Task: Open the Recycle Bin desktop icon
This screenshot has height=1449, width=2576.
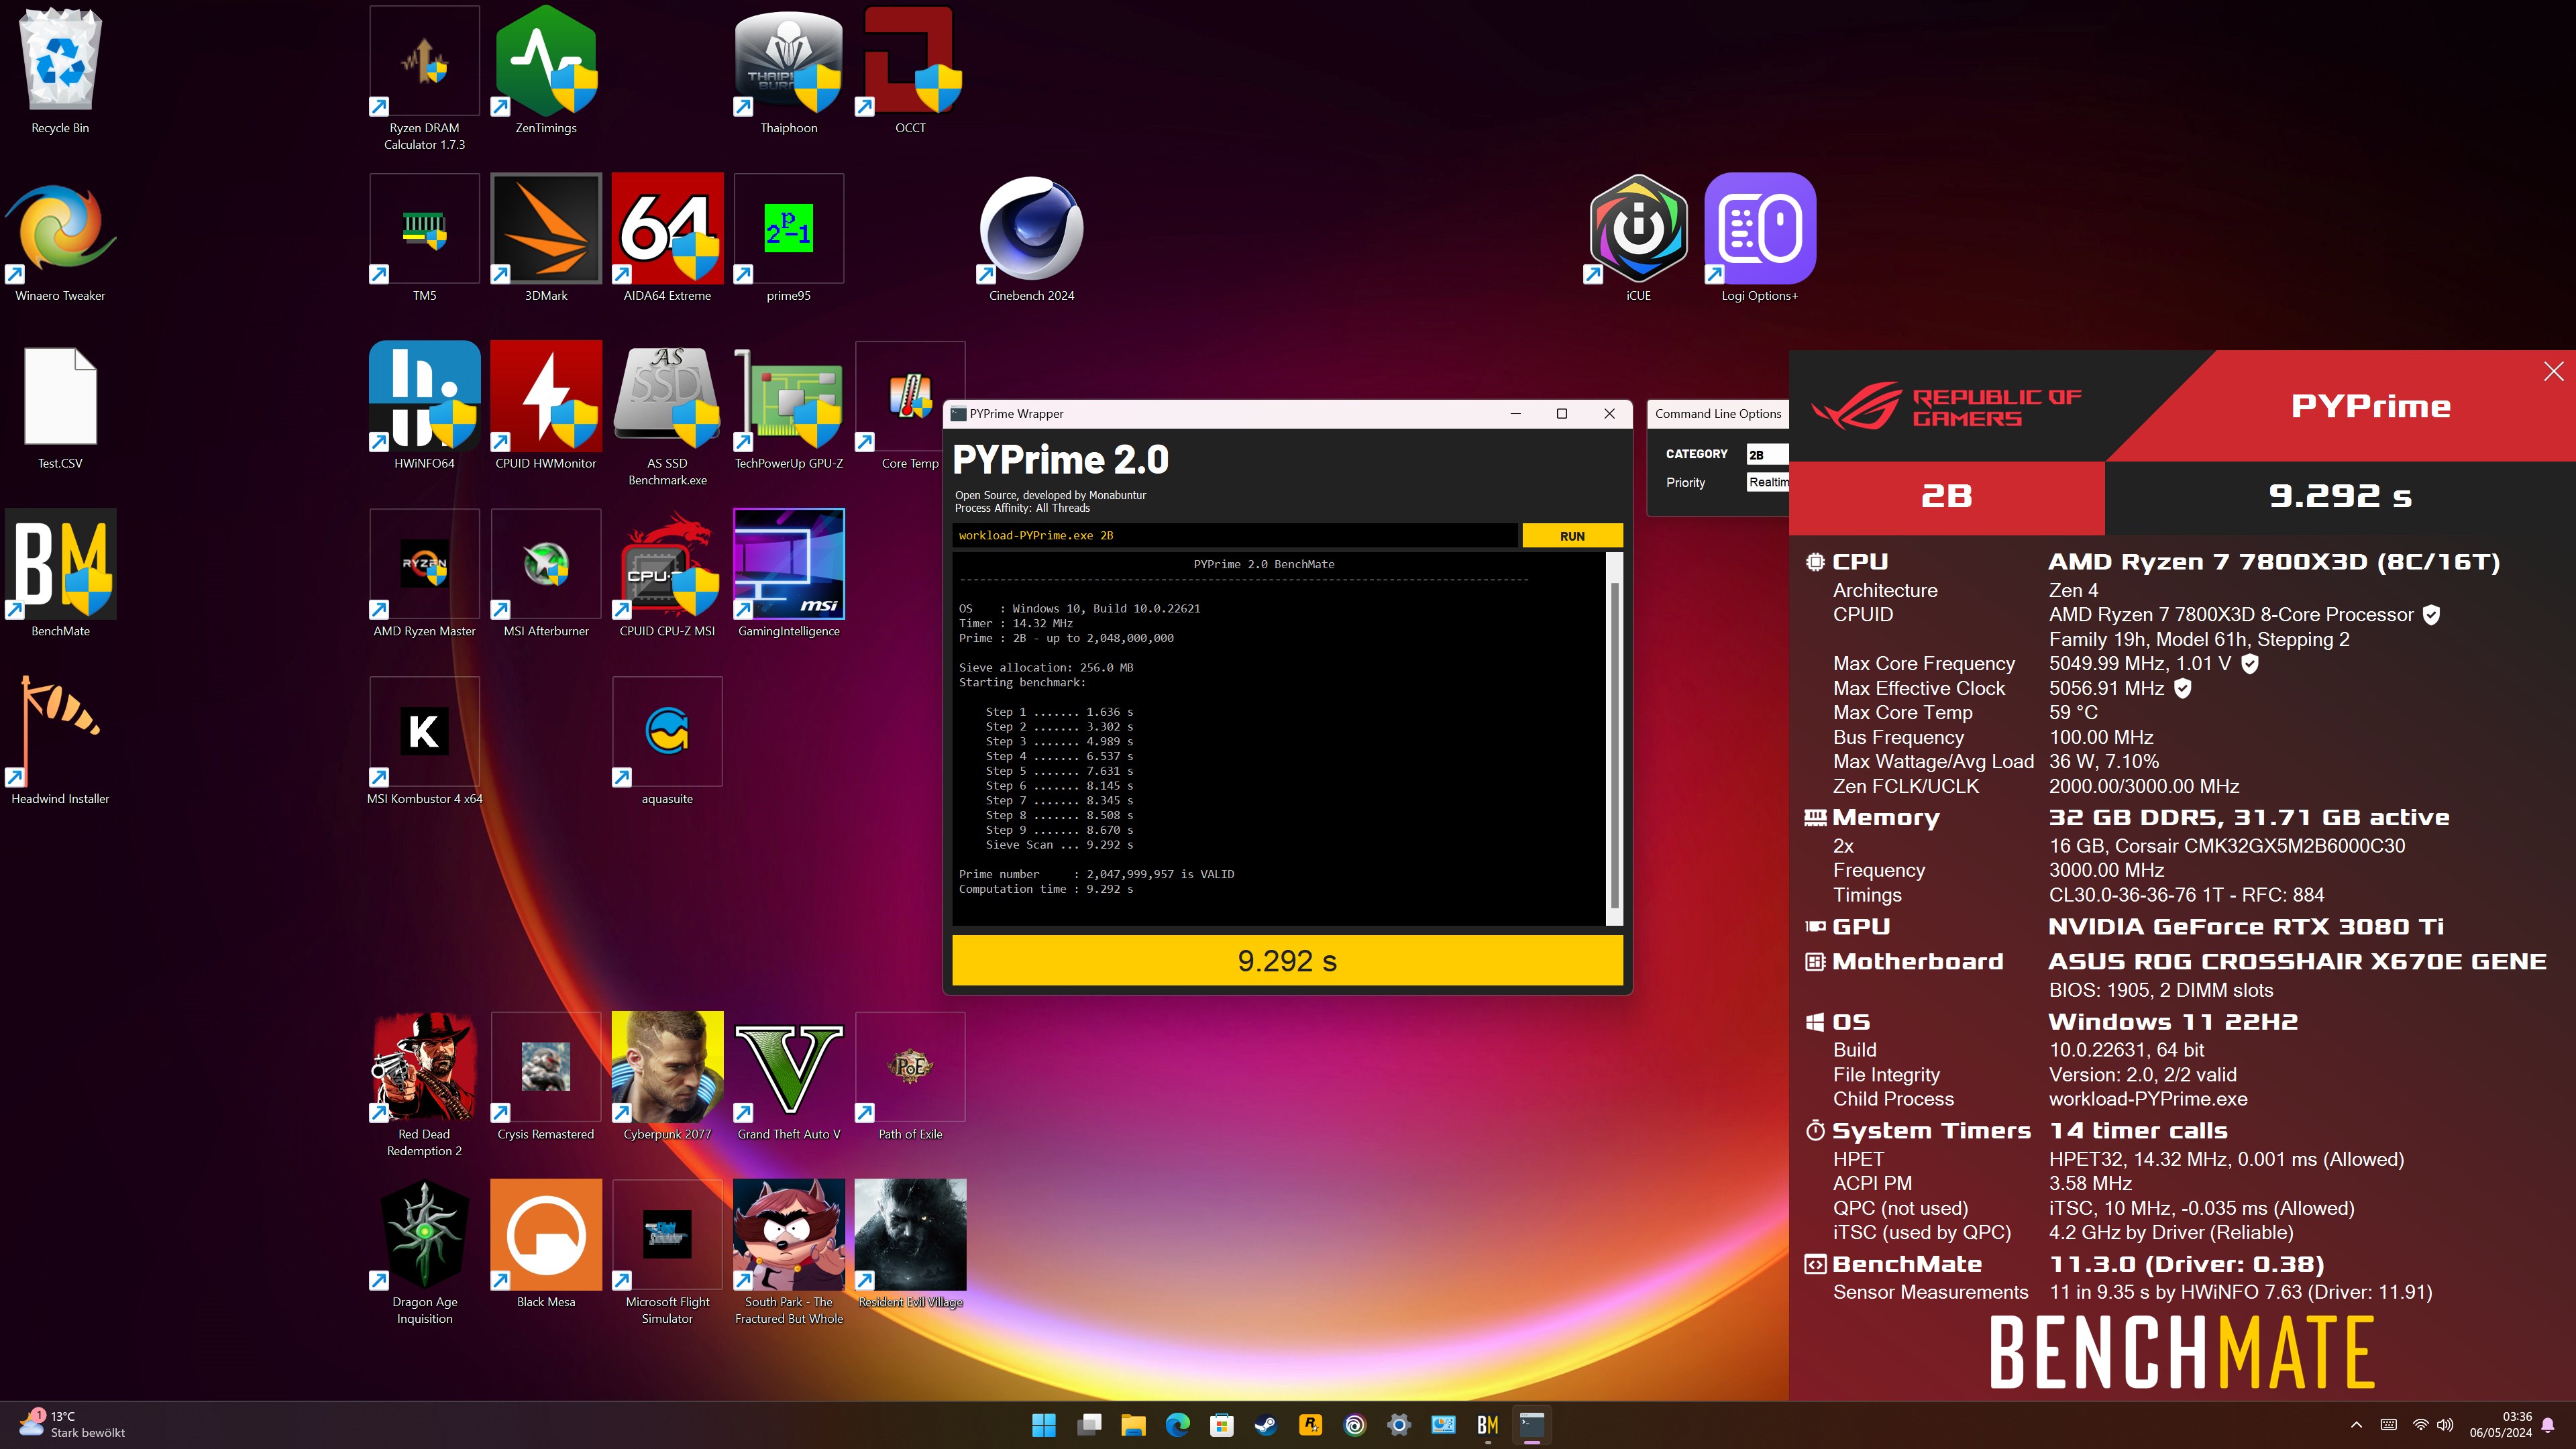Action: [x=60, y=70]
